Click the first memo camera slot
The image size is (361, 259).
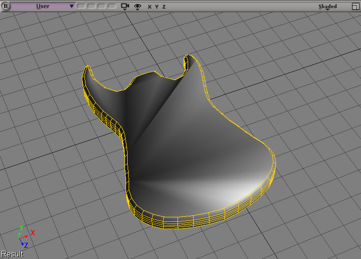pos(81,7)
